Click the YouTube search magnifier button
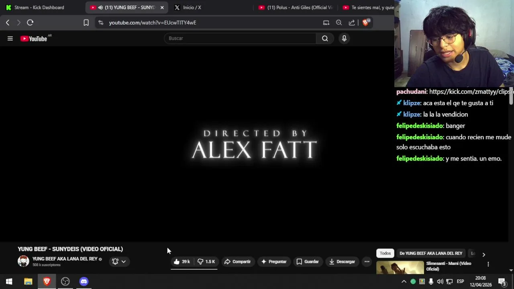514x289 pixels. 325,39
